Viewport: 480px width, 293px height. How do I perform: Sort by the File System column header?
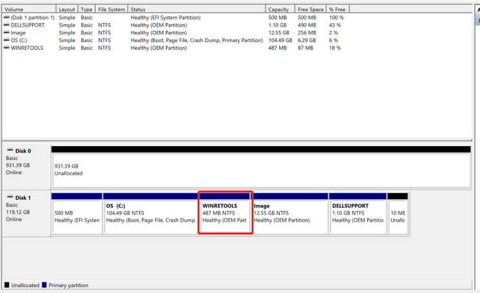click(111, 9)
